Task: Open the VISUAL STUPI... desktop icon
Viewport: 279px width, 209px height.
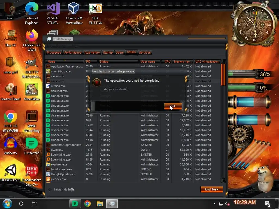Action: pyautogui.click(x=53, y=13)
